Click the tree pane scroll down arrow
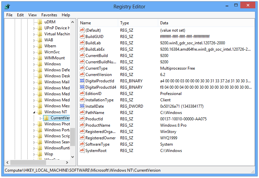This screenshot has width=259, height=178. pyautogui.click(x=72, y=157)
